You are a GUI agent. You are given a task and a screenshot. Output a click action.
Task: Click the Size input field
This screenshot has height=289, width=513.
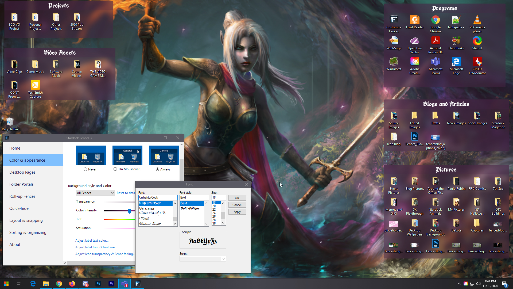tap(219, 197)
